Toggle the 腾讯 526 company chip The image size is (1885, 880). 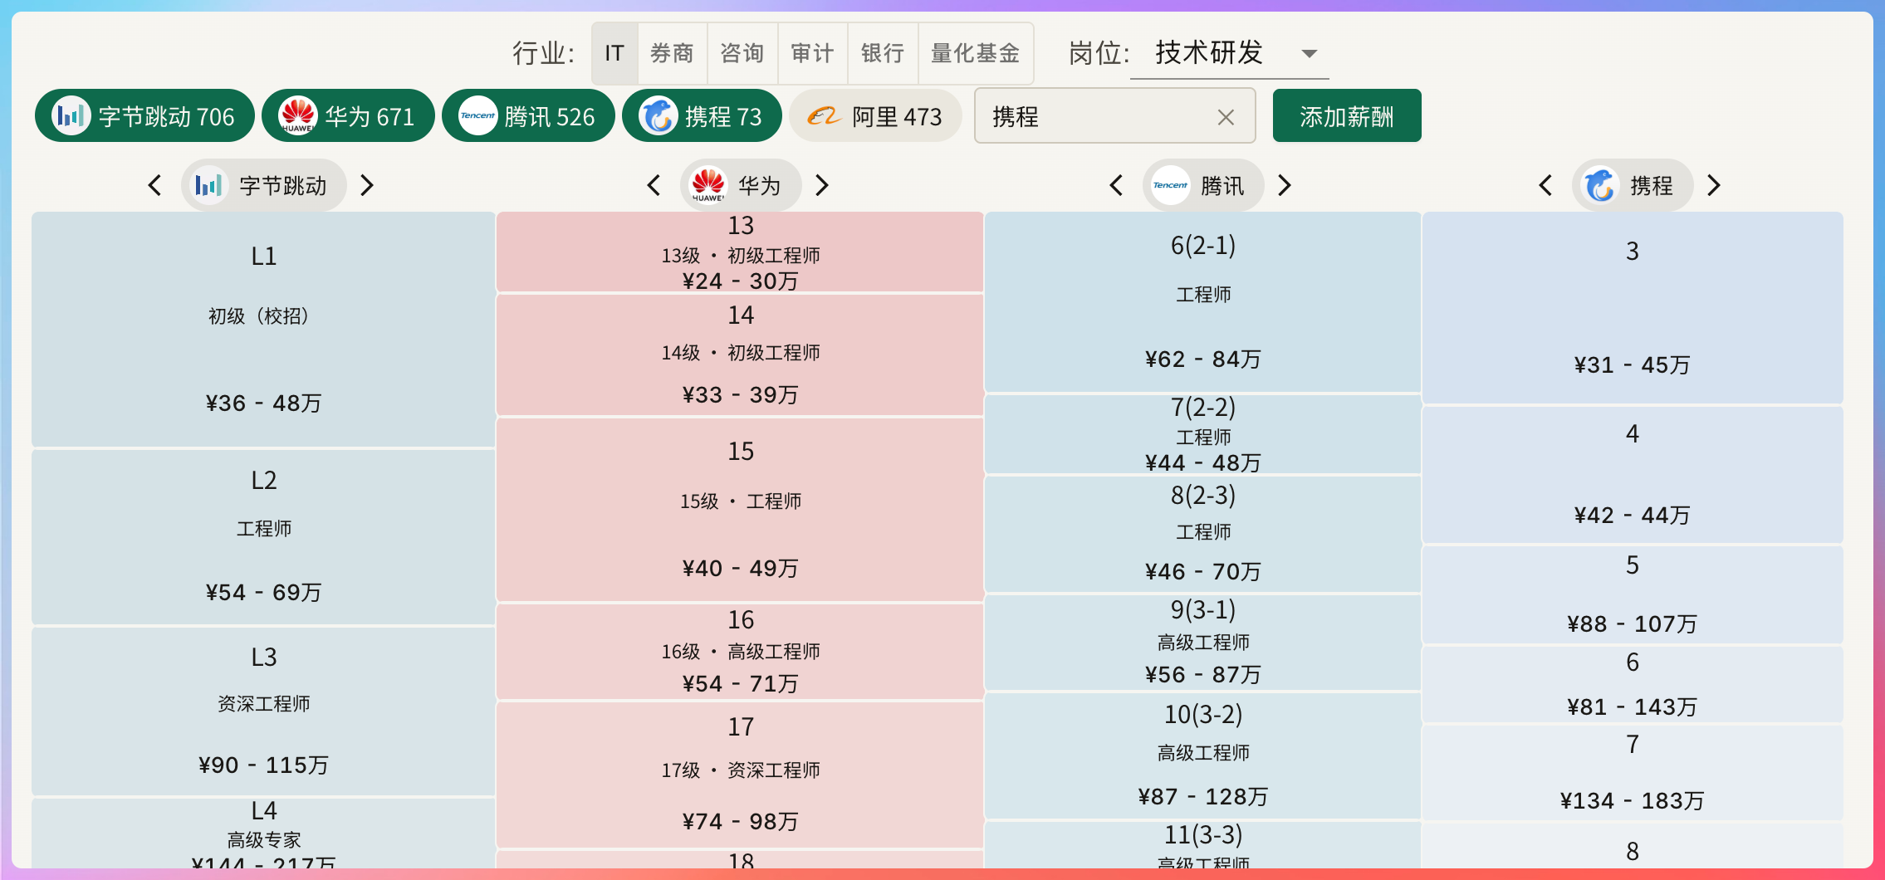point(528,116)
